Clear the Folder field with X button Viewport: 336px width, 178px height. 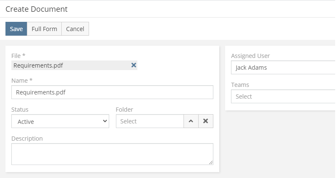pyautogui.click(x=206, y=121)
